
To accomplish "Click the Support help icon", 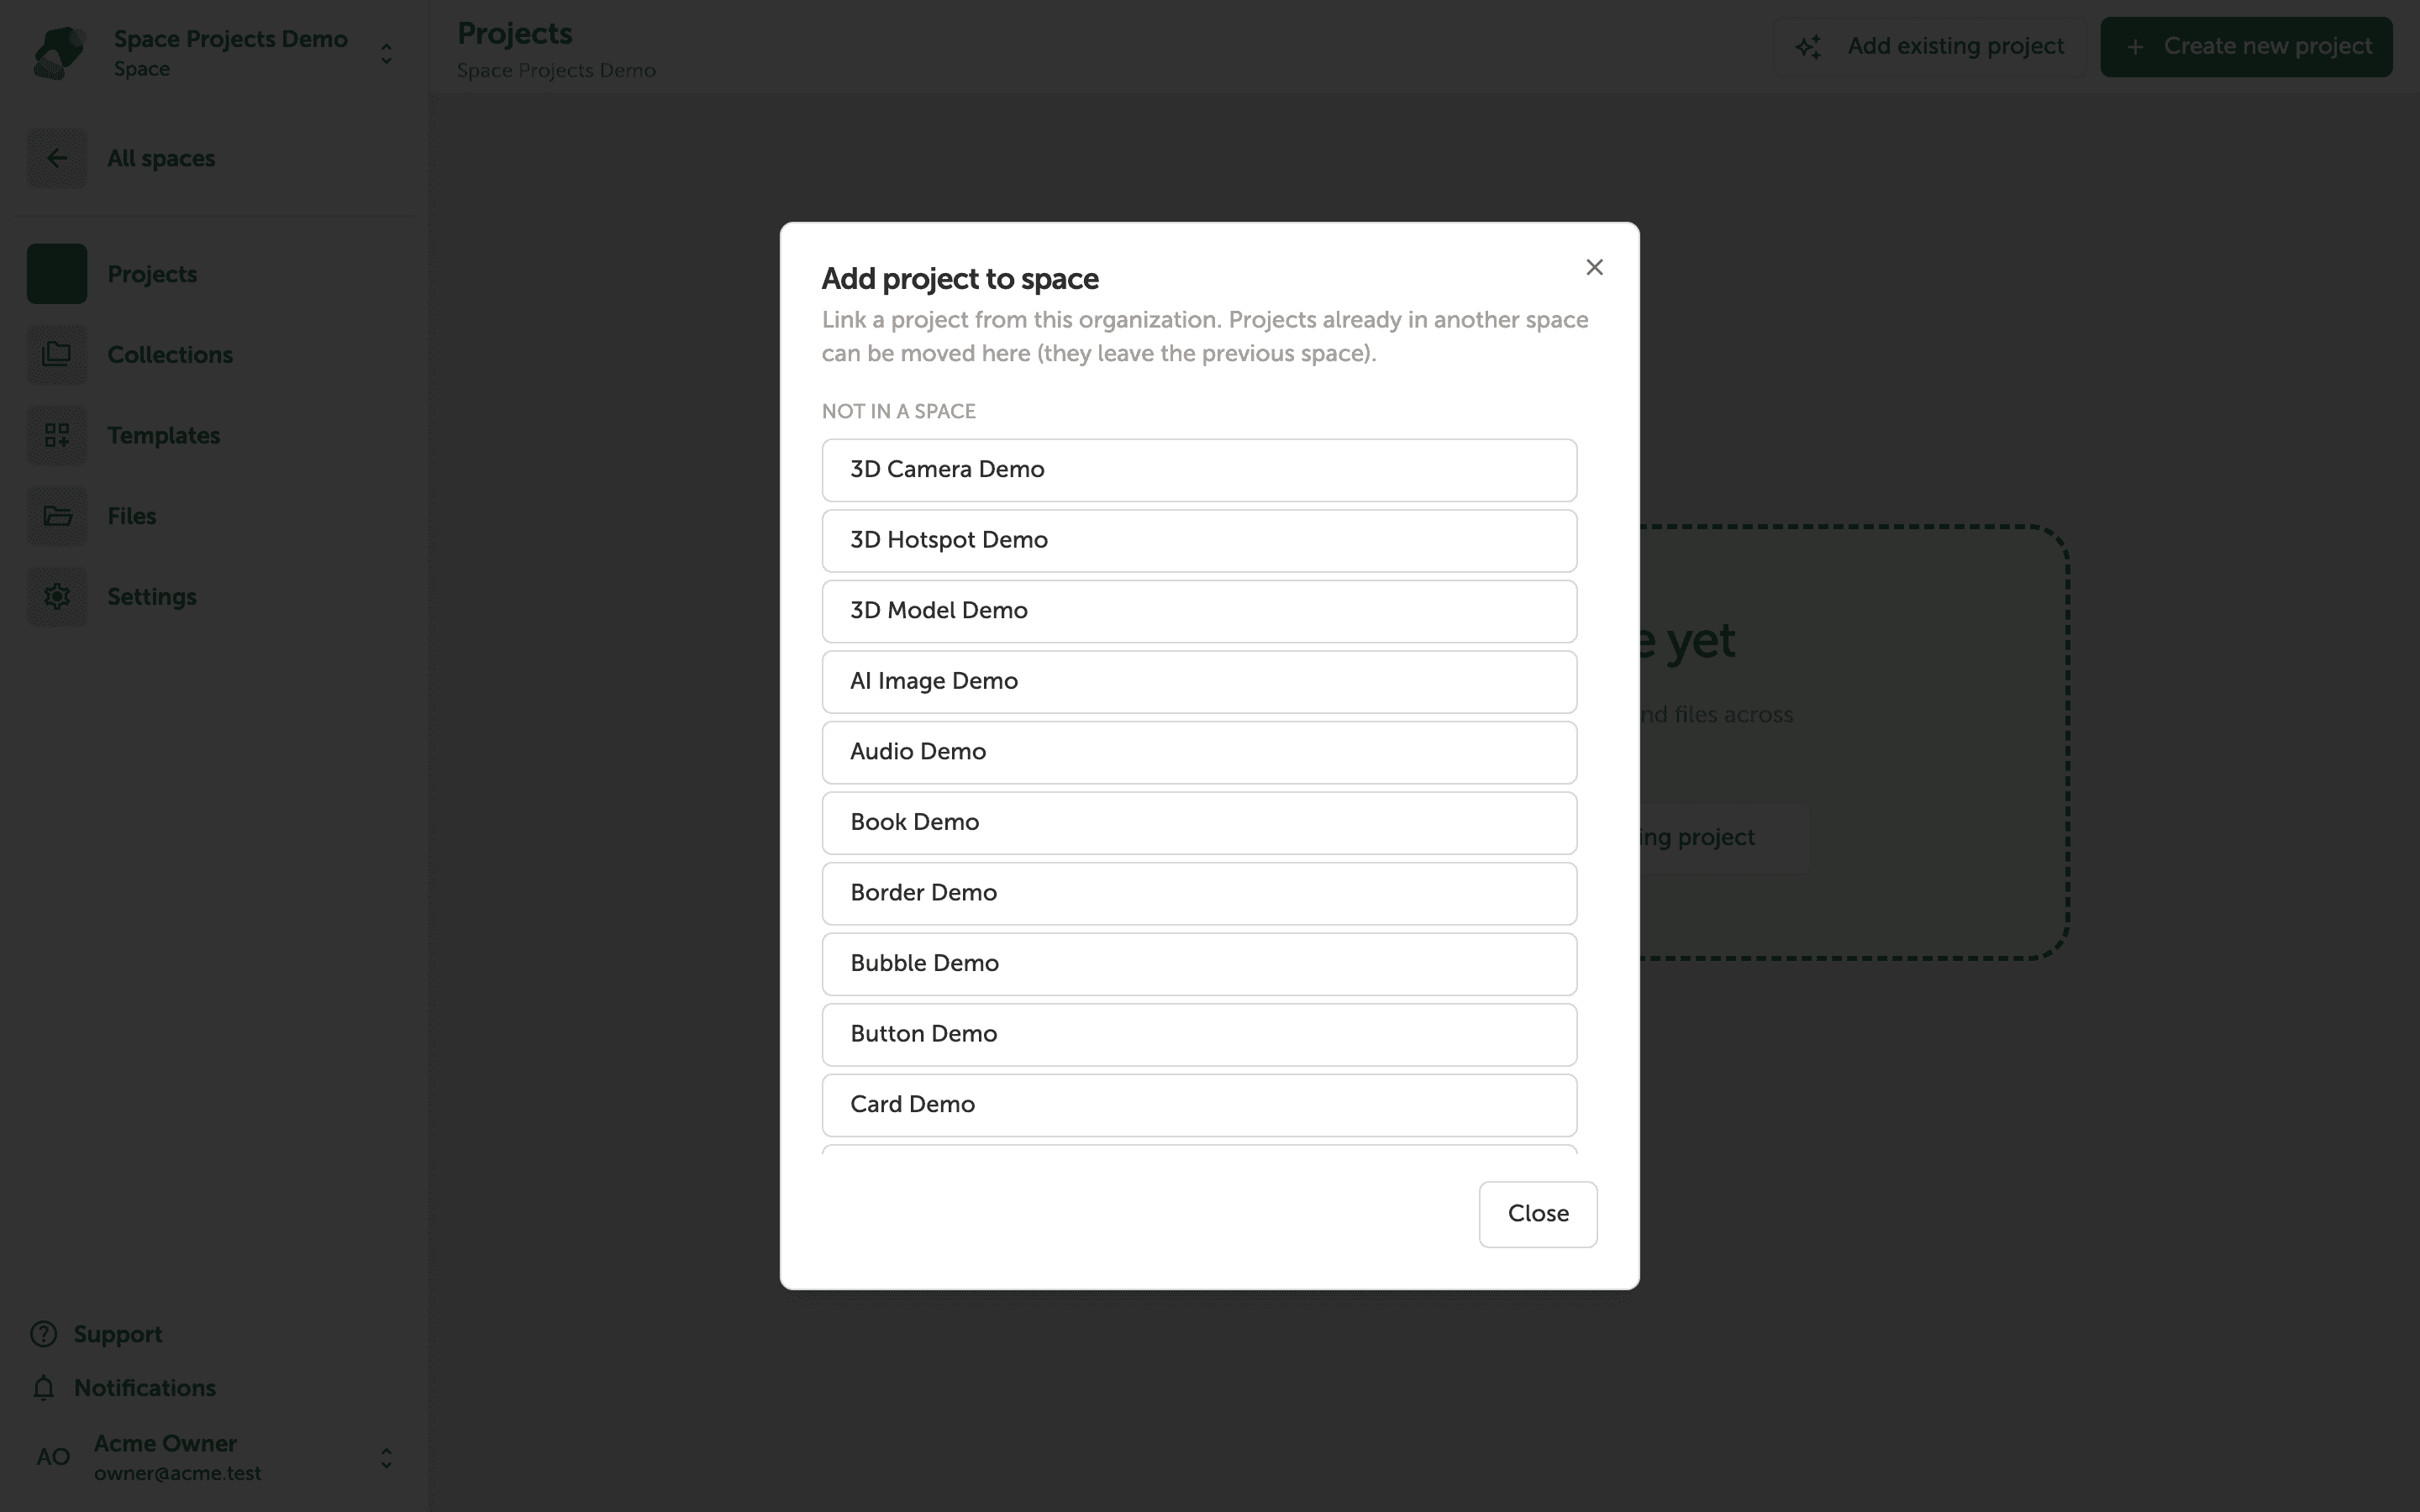I will pyautogui.click(x=43, y=1334).
